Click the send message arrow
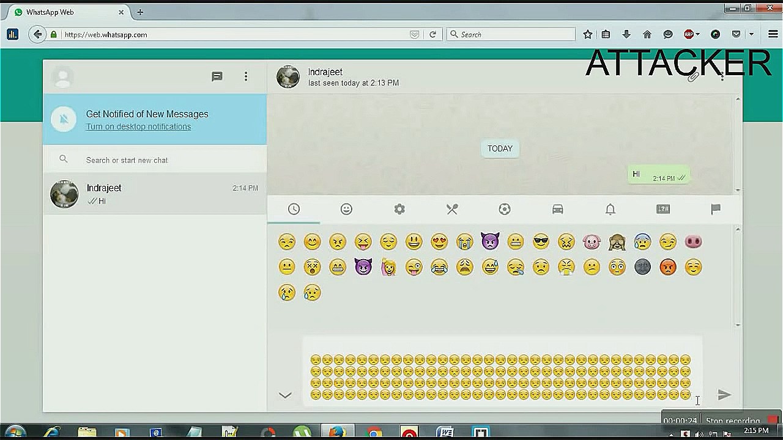This screenshot has height=440, width=783. tap(724, 395)
